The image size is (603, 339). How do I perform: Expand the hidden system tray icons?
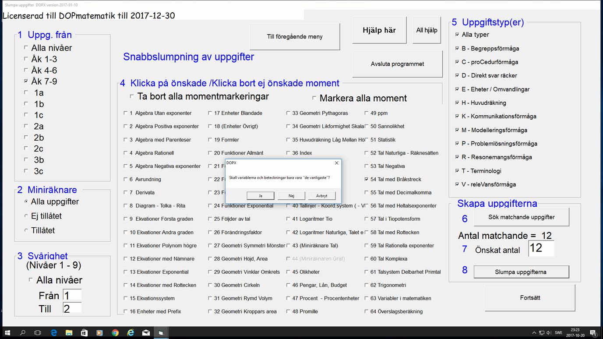click(x=534, y=333)
